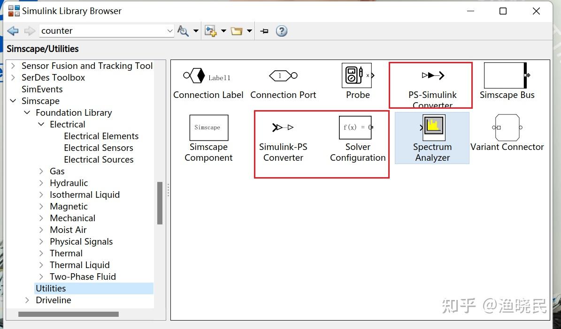
Task: Select the Simscape Component block
Action: click(x=208, y=127)
